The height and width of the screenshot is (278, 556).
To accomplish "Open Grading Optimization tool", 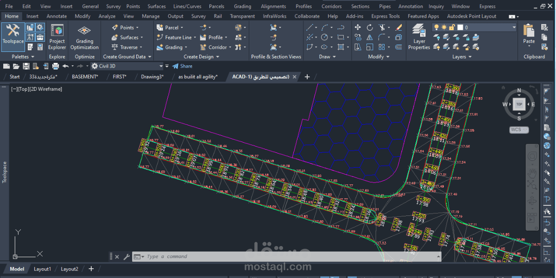I will [84, 37].
